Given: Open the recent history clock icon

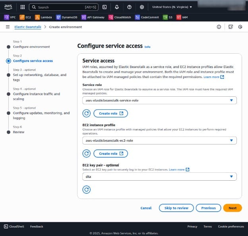Looking at the screenshot, I should (240, 27).
